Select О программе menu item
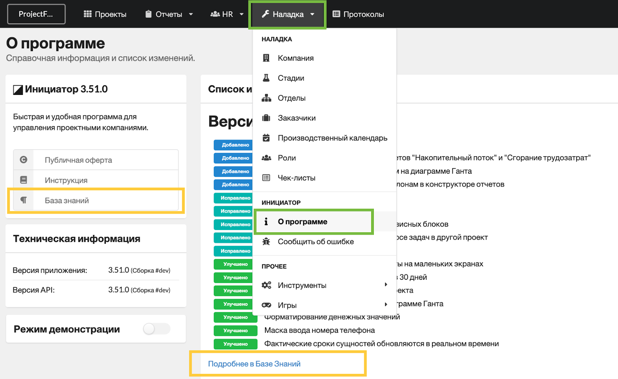Screen dimensions: 618x379 [x=324, y=222]
